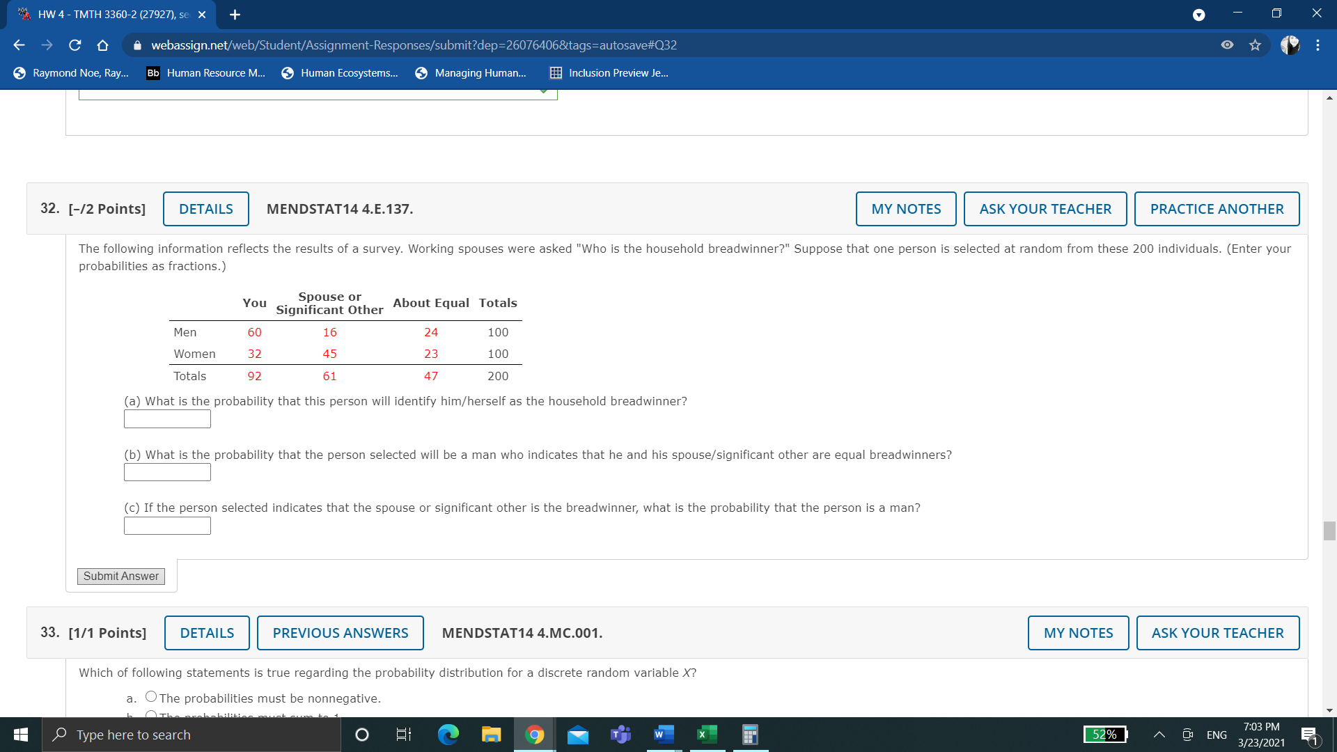The height and width of the screenshot is (752, 1337).
Task: Click PREVIOUS ANSWERS for question 33
Action: click(x=340, y=632)
